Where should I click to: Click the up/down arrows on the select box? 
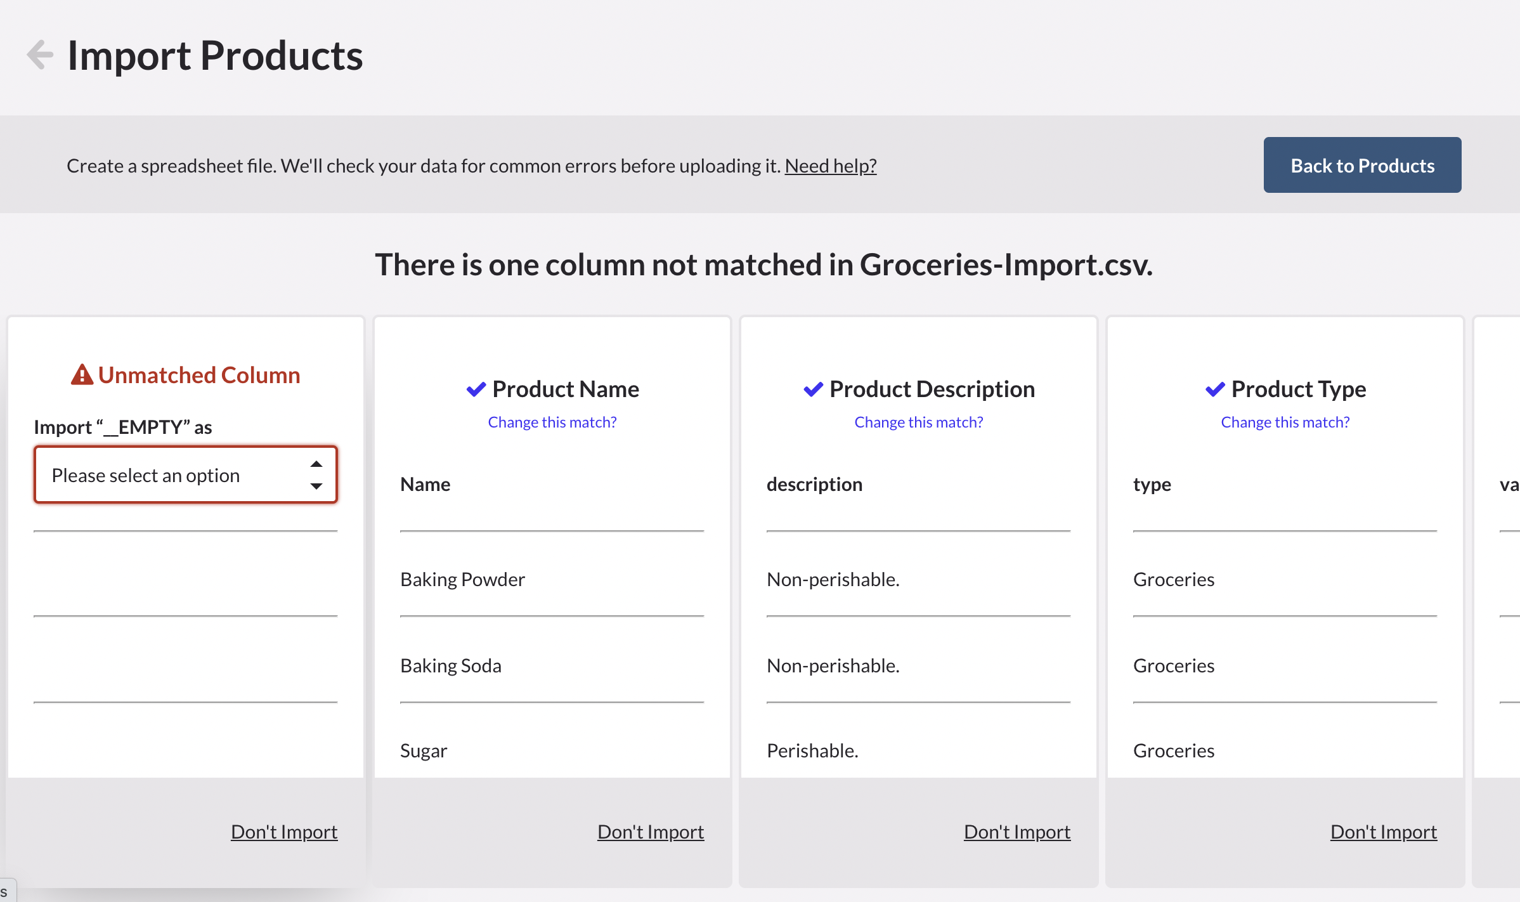pyautogui.click(x=316, y=475)
